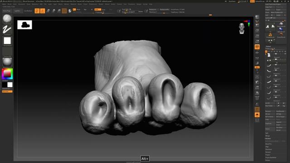Open the Preferences menu

pyautogui.click(x=93, y=4)
